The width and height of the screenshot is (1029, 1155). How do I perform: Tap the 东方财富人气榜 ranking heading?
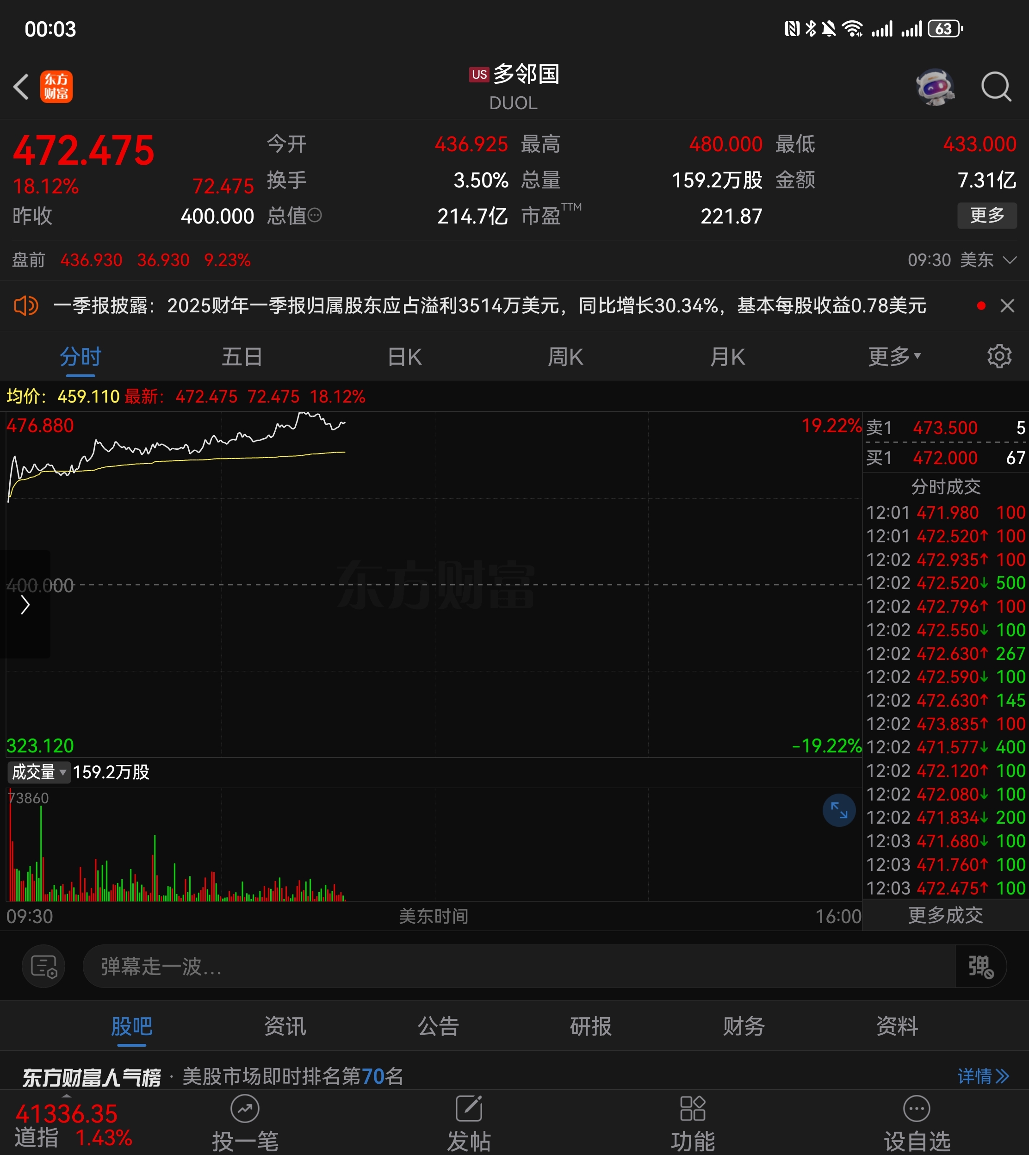click(x=92, y=1077)
